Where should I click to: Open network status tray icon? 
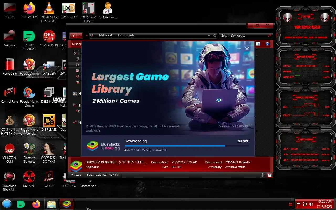(305, 204)
